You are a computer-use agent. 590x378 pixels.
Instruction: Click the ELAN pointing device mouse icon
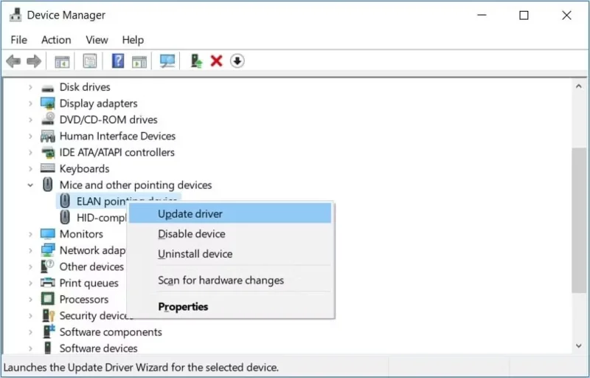click(x=65, y=201)
